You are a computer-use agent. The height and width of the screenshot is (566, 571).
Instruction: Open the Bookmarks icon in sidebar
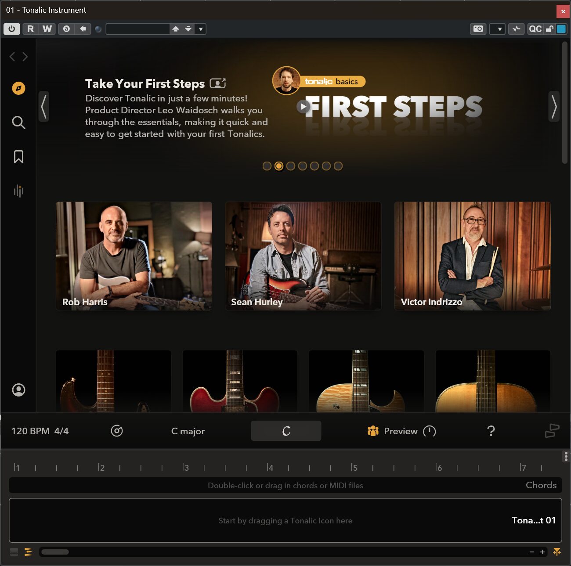[x=18, y=157]
